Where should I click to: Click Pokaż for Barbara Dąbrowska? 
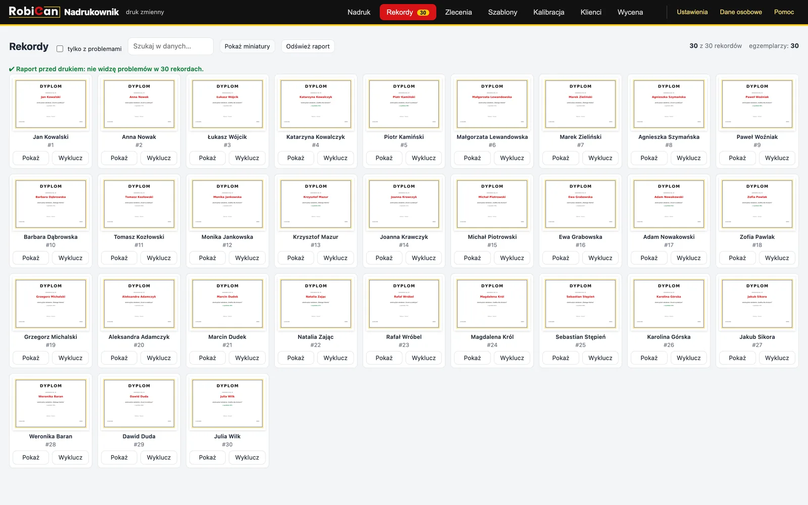(31, 258)
